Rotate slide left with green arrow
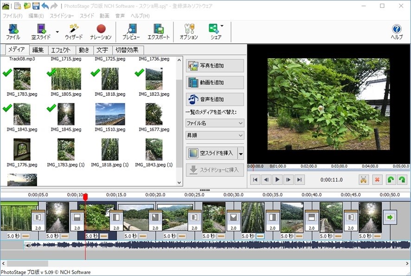This screenshot has width=411, height=276. point(391,180)
